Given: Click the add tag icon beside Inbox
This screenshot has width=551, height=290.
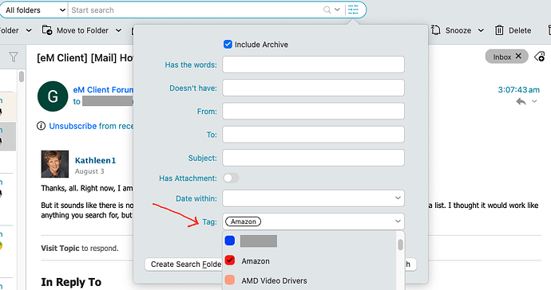Looking at the screenshot, I should click(x=539, y=57).
